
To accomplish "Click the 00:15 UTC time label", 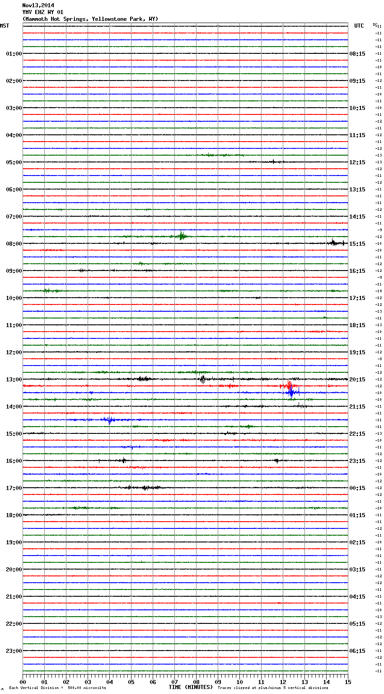I will click(x=357, y=488).
